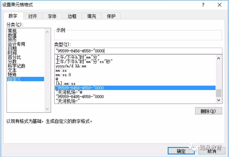The image size is (229, 157).
Task: Click category list scroll down arrow
Action: pos(47,109)
